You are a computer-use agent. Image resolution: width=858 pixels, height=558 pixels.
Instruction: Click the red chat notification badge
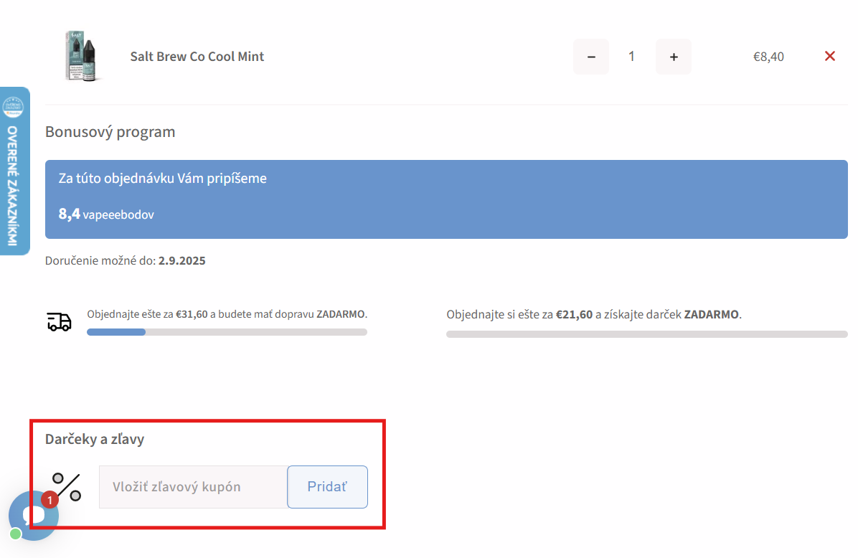(x=49, y=499)
